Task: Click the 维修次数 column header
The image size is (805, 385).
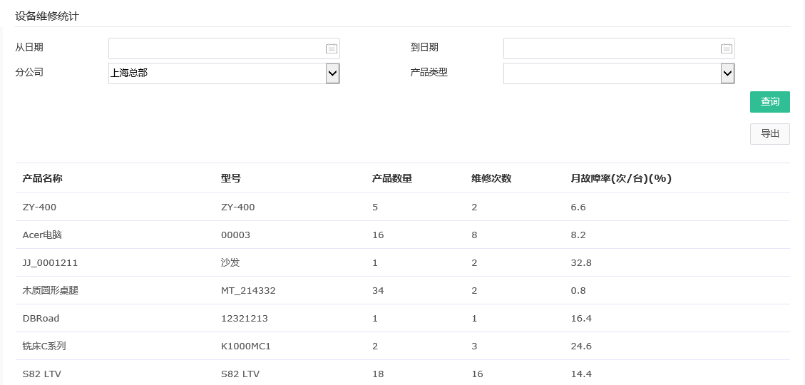Action: [x=491, y=178]
